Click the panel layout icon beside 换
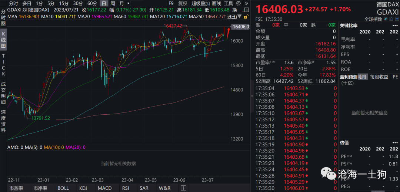This screenshot has height=192, width=400. tap(246, 10)
